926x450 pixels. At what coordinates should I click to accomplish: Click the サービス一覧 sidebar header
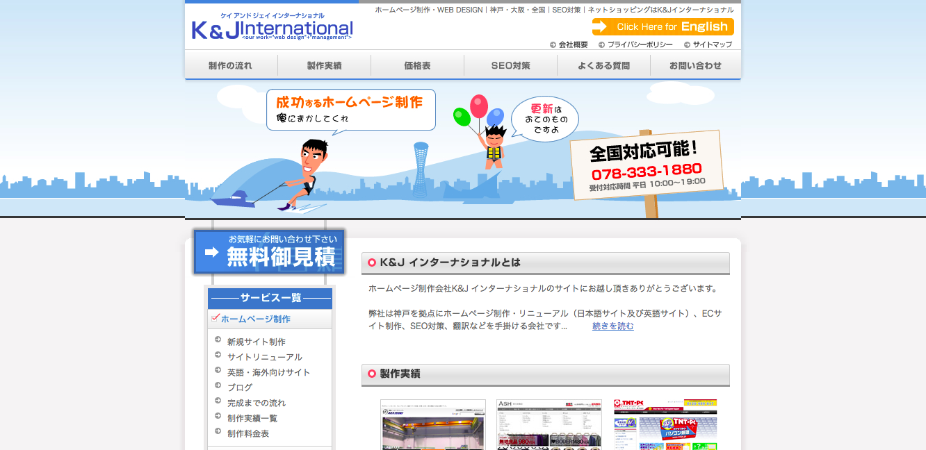pyautogui.click(x=270, y=299)
